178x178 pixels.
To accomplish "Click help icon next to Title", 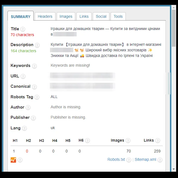I will (23, 29).
